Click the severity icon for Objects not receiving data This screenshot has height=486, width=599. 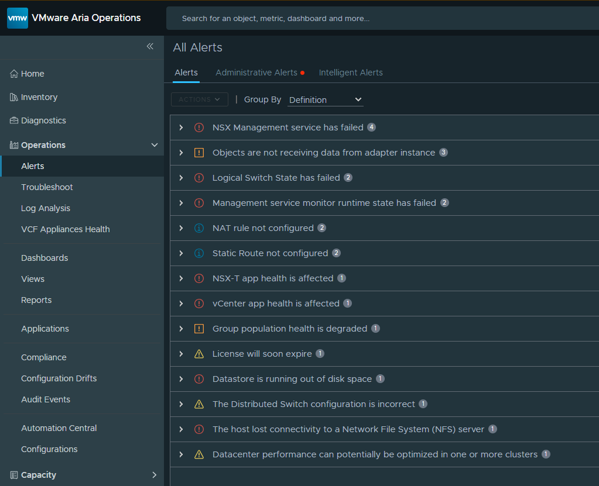coord(199,153)
